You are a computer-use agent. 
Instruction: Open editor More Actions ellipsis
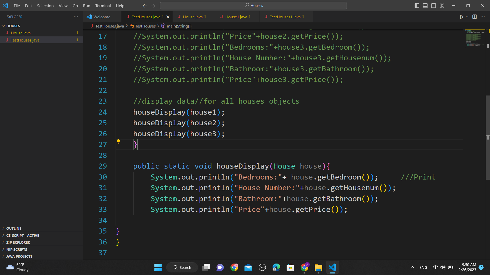pos(483,17)
